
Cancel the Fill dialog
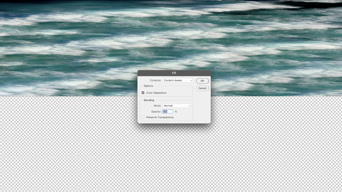[x=202, y=88]
